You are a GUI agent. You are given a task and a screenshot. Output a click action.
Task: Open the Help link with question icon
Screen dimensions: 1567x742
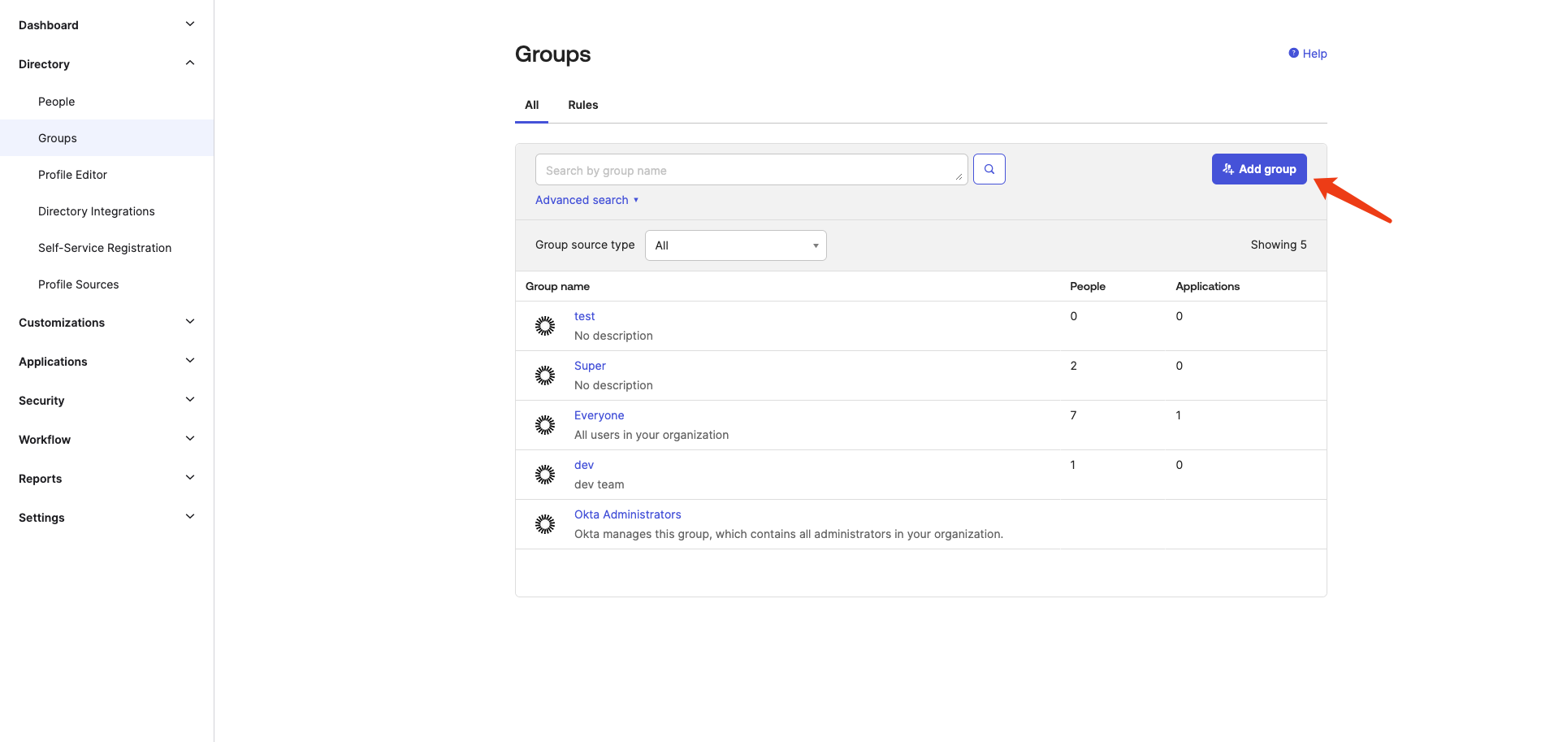pyautogui.click(x=1308, y=54)
